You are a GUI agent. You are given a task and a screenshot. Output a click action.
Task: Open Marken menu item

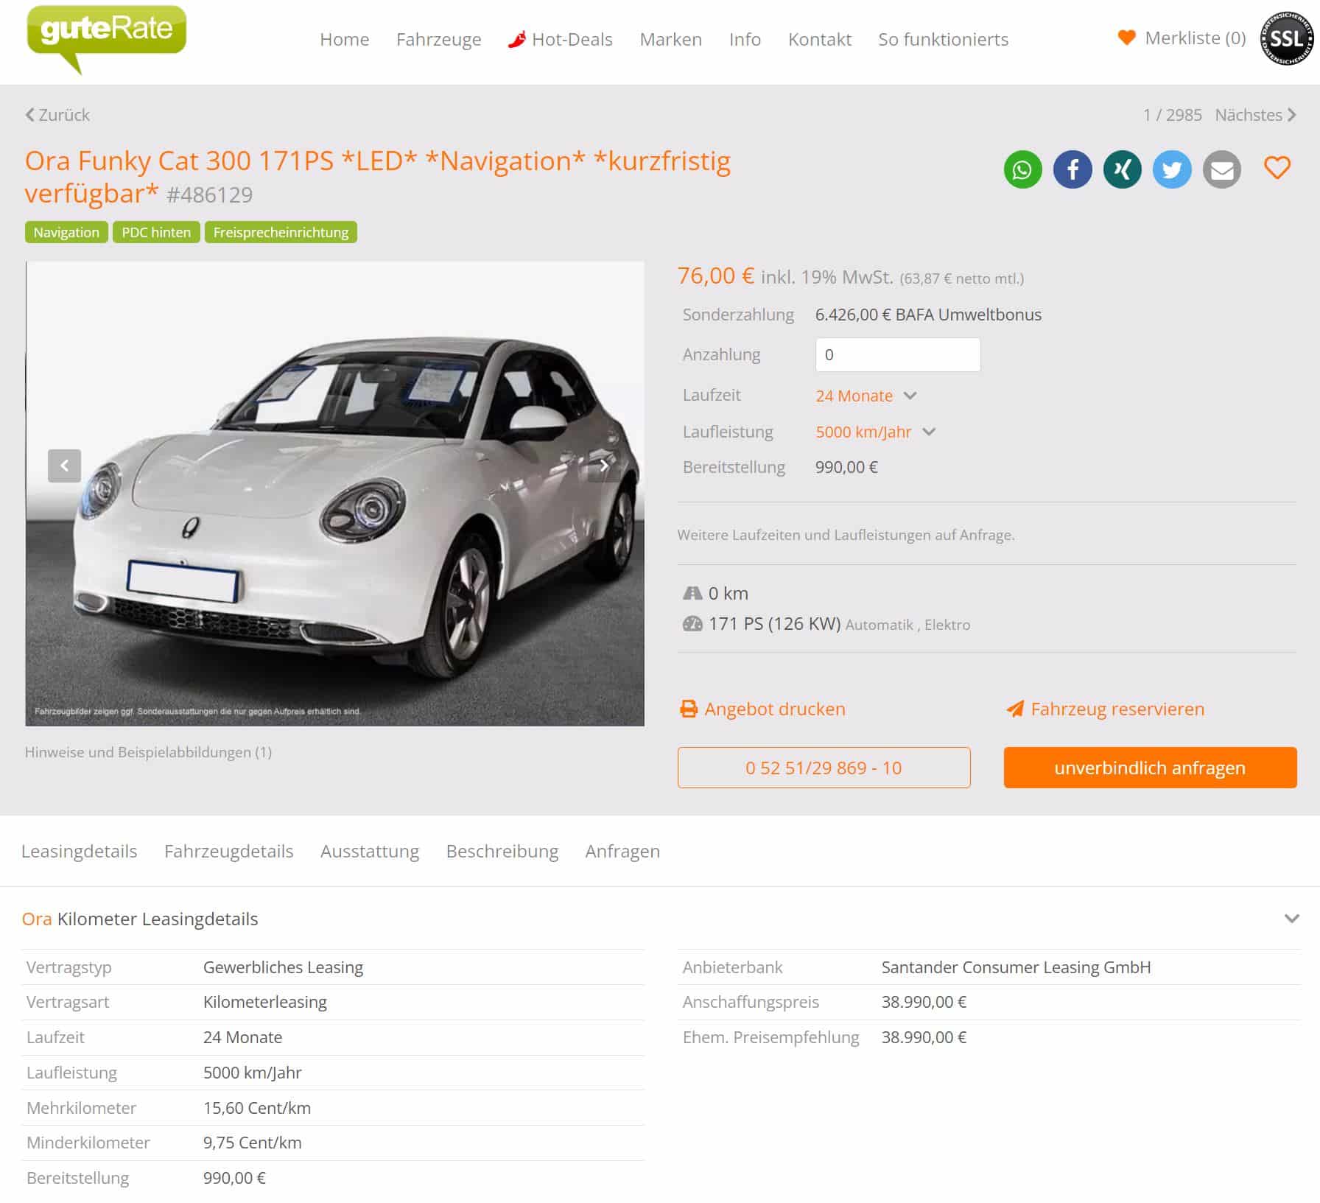[x=671, y=39]
